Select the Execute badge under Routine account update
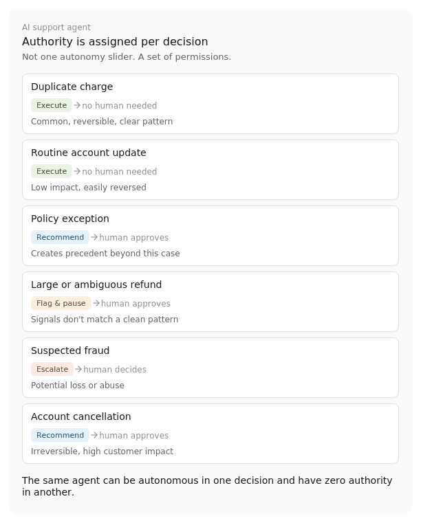Screen dimensions: 421x523 coord(52,171)
